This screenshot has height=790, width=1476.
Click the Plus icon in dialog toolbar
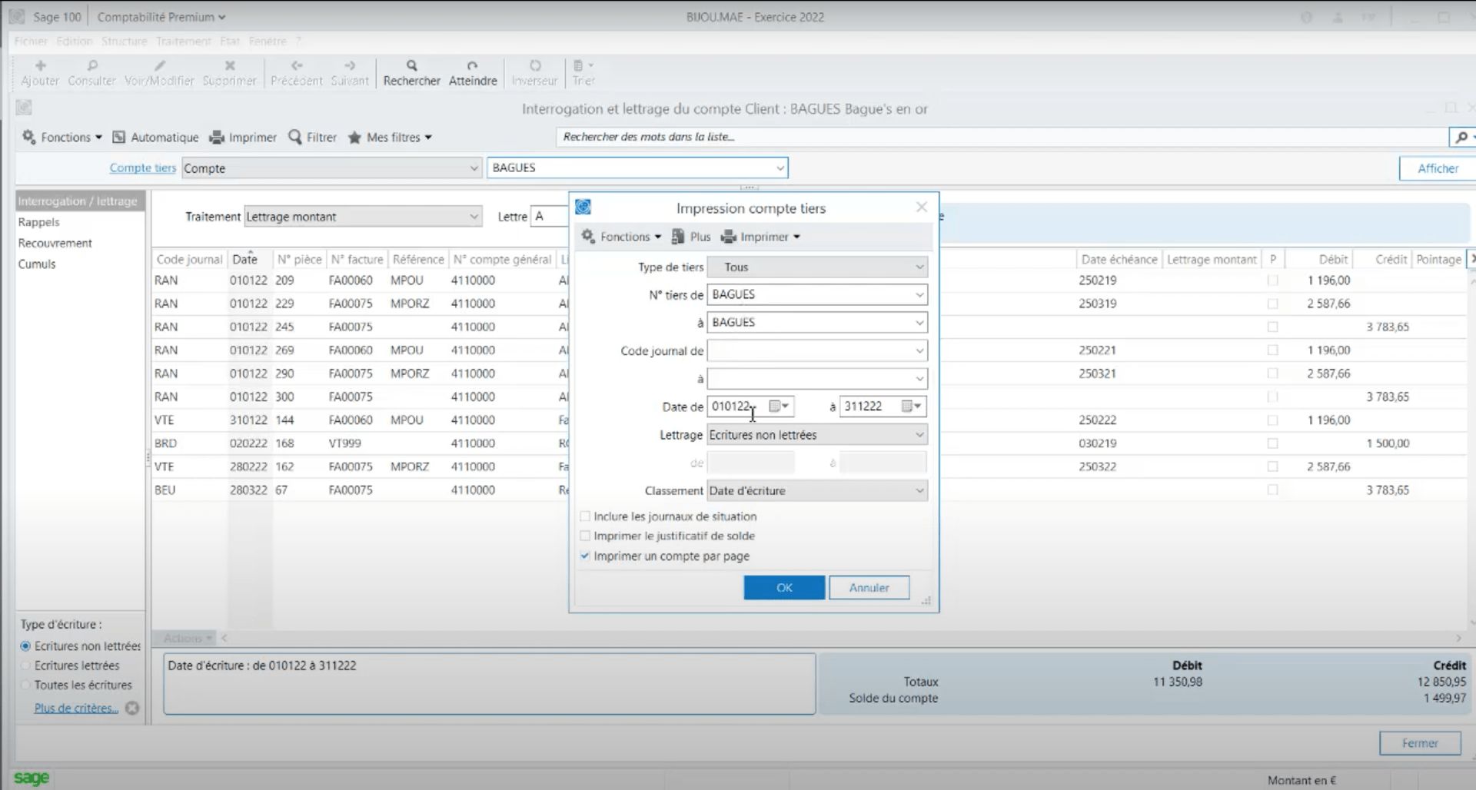(x=678, y=237)
